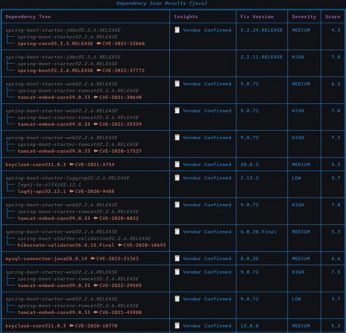Click the Score column header
Screen dimensions: 346x333
[333, 17]
